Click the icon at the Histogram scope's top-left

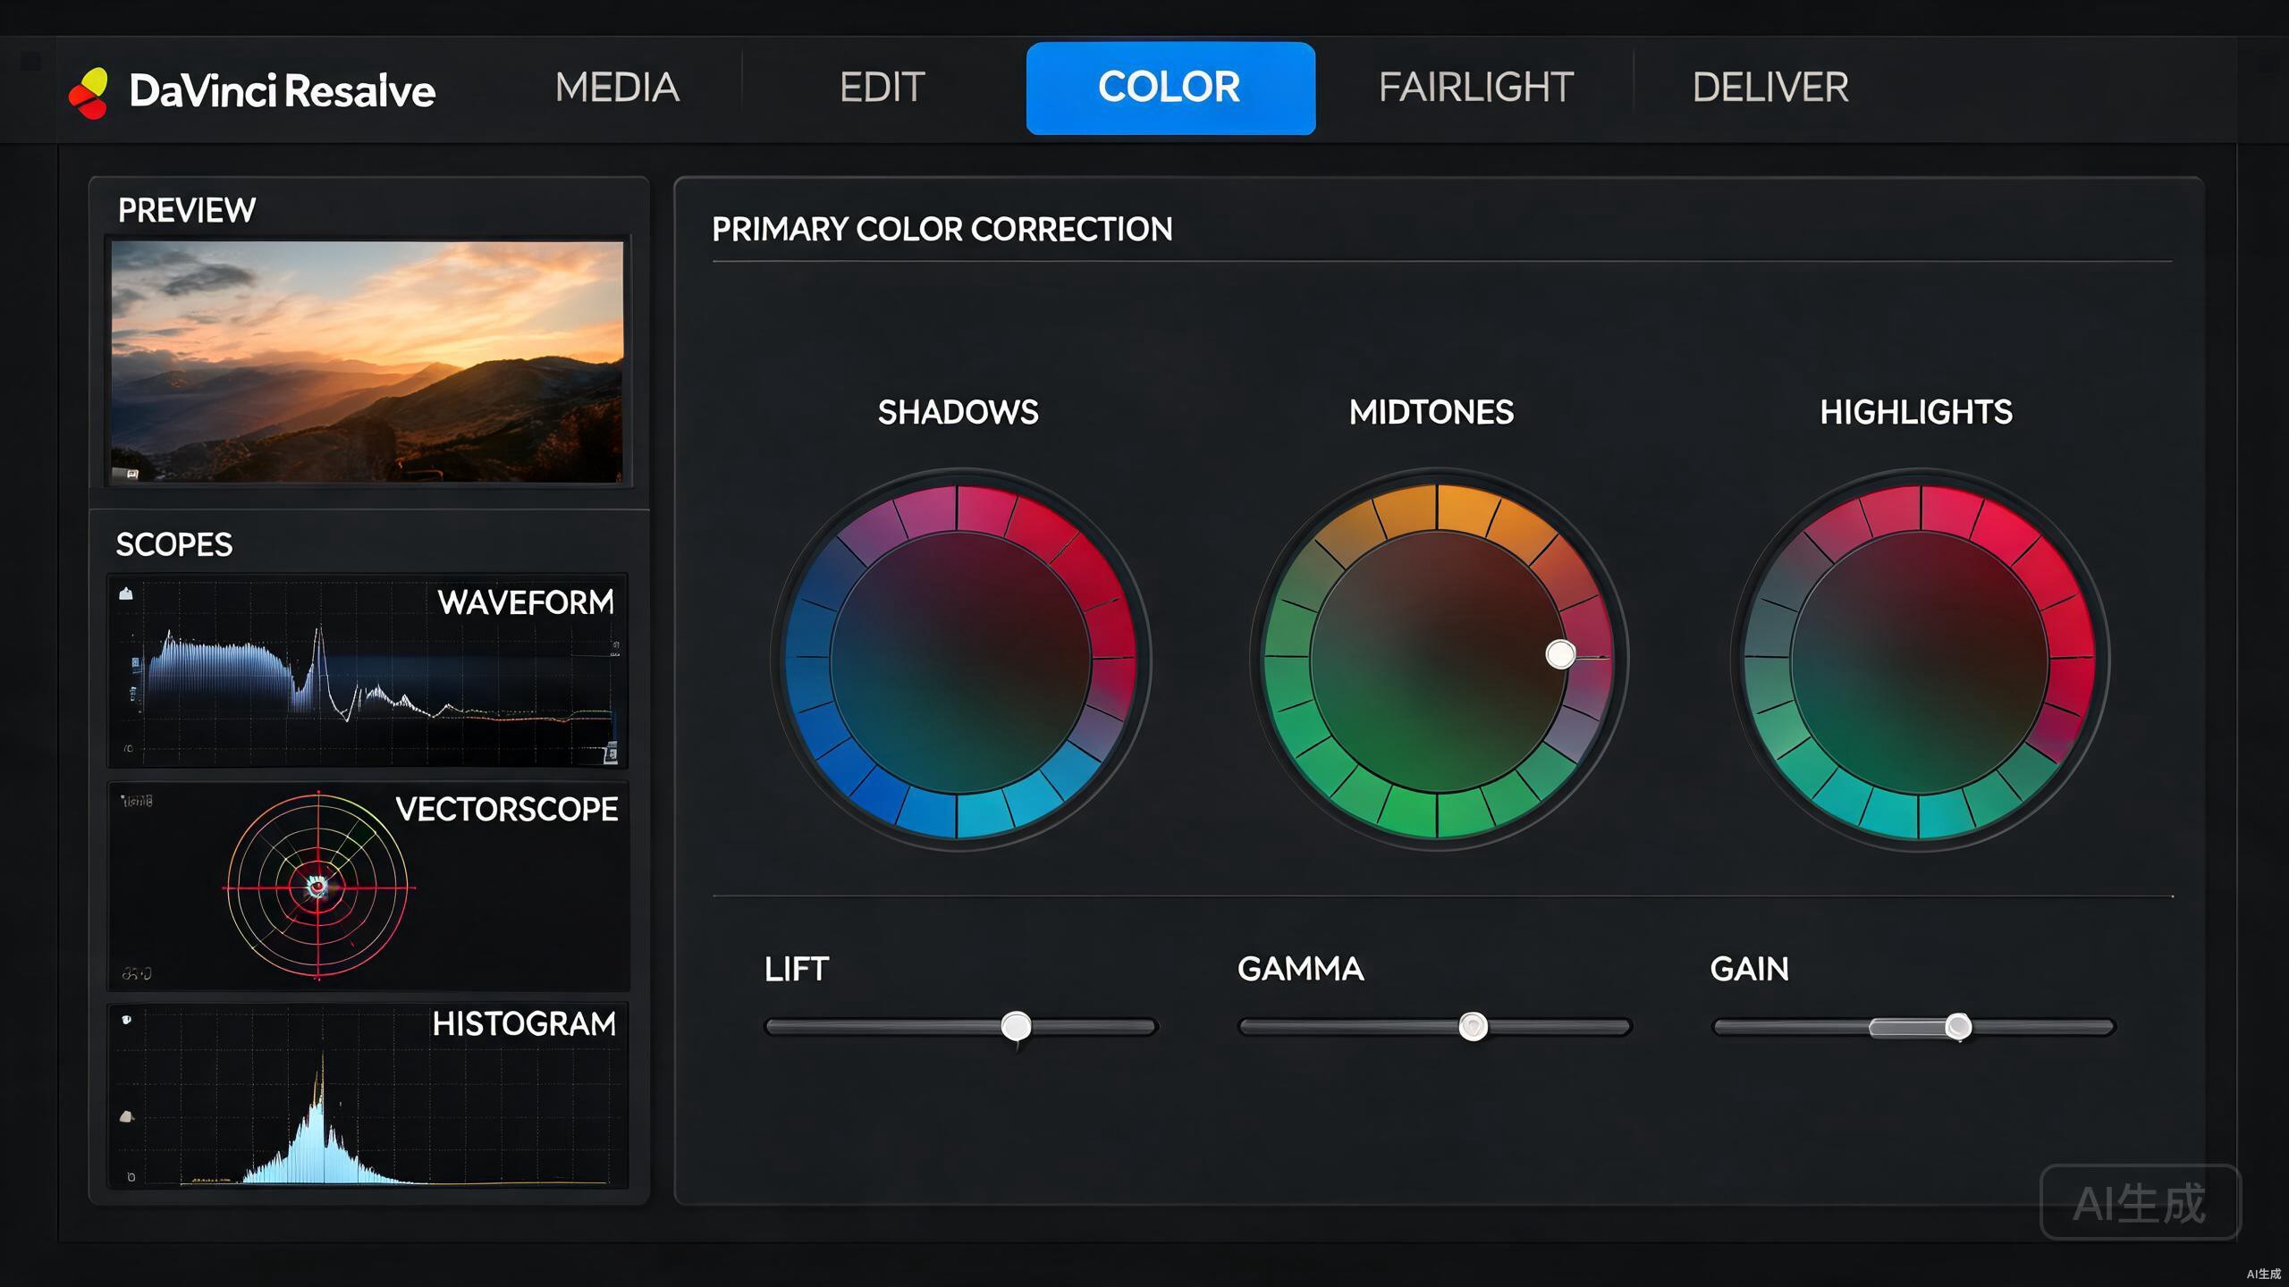[x=127, y=1020]
